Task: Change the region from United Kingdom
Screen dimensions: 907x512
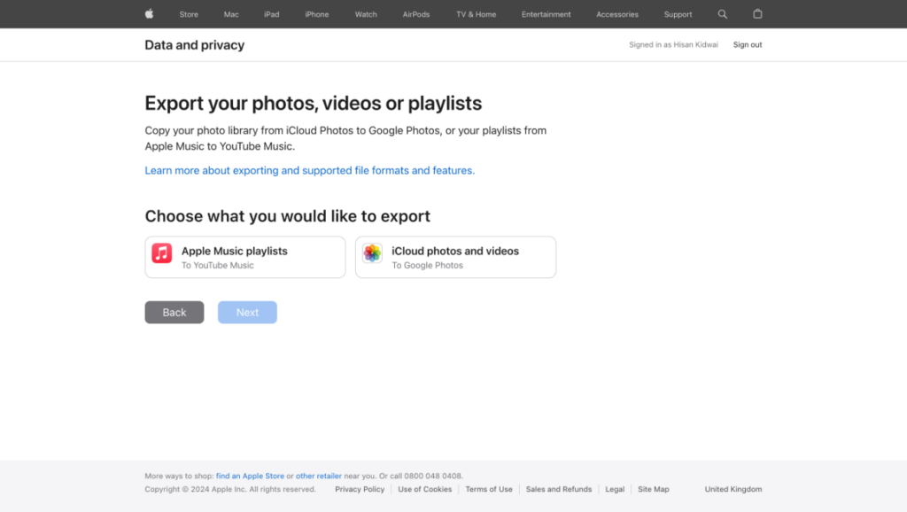Action: click(x=733, y=489)
